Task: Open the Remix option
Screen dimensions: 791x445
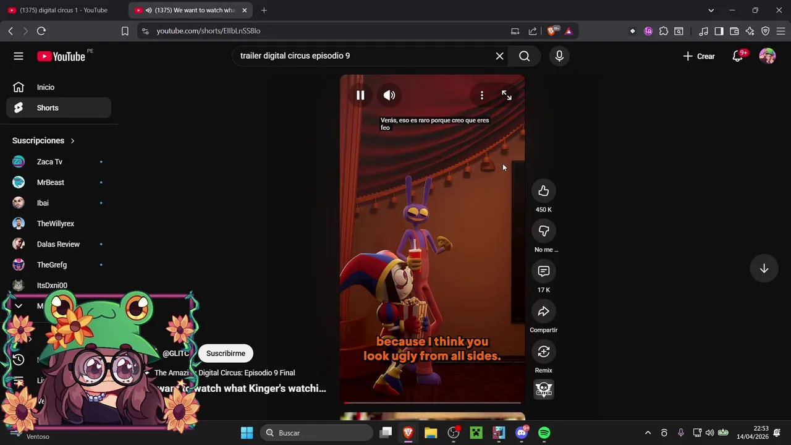Action: [x=544, y=352]
